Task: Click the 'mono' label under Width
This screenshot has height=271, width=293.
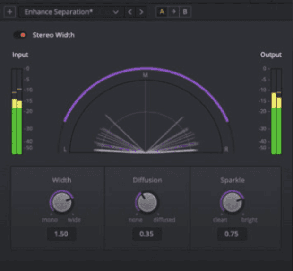Action: [50, 220]
